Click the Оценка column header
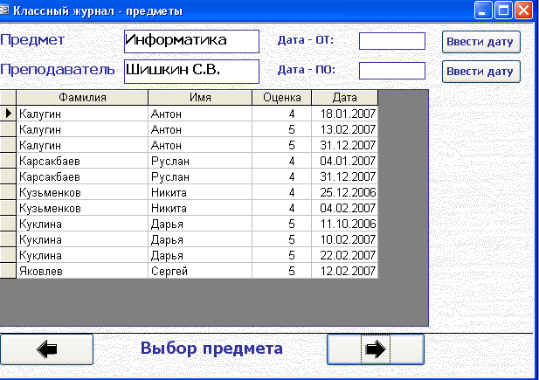 pos(282,98)
